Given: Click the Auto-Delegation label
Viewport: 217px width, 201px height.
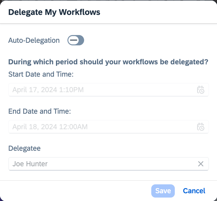Looking at the screenshot, I should coord(34,40).
